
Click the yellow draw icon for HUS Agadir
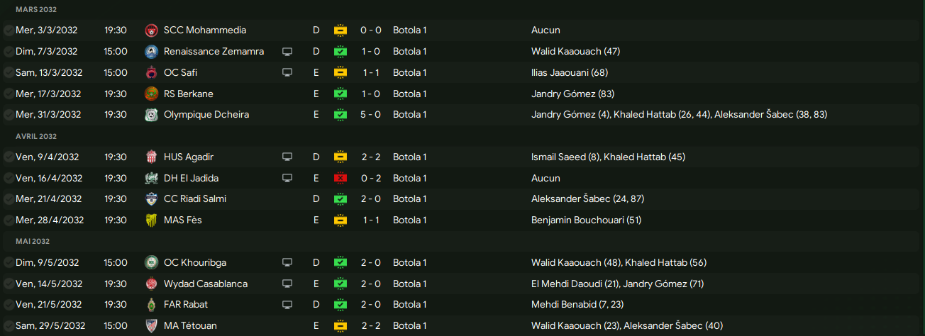pos(340,157)
